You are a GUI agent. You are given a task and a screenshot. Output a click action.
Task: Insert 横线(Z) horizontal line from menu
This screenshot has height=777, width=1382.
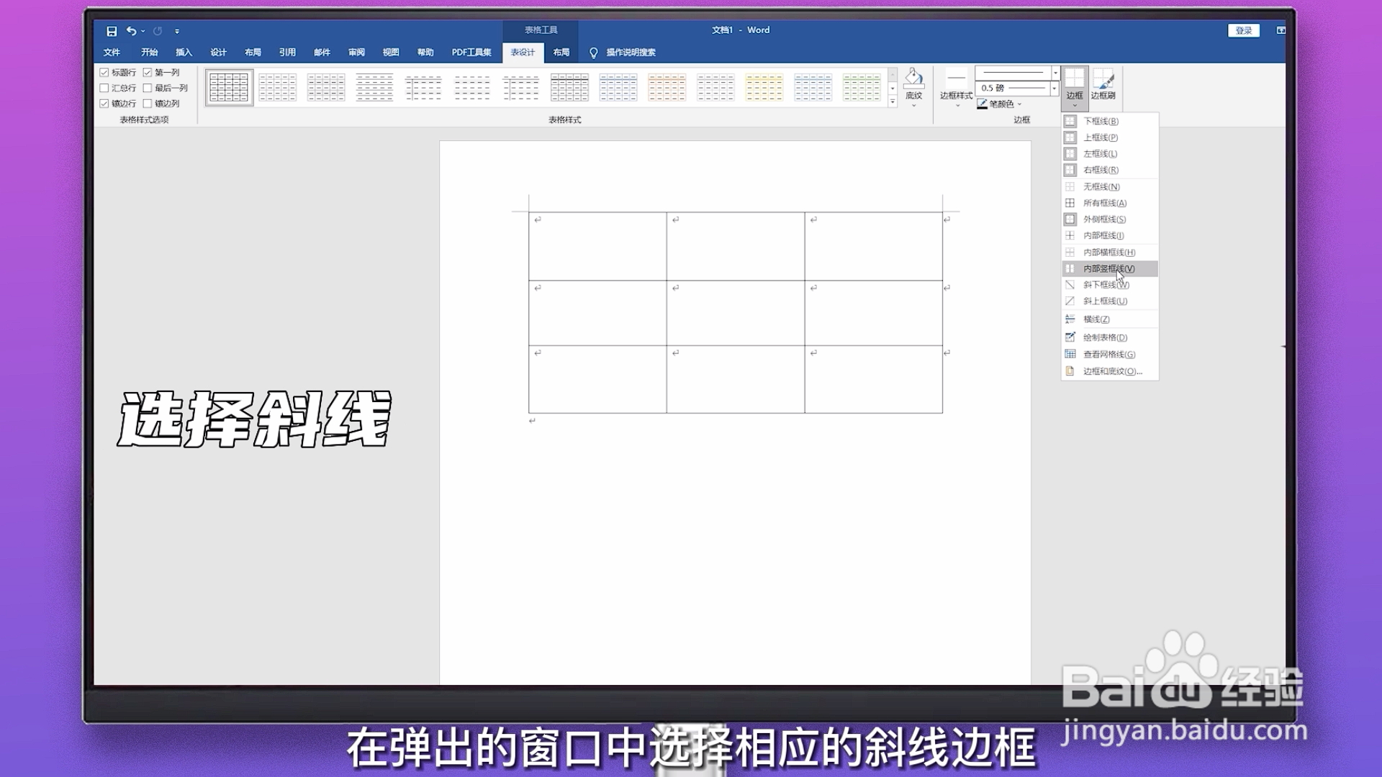[x=1110, y=319]
